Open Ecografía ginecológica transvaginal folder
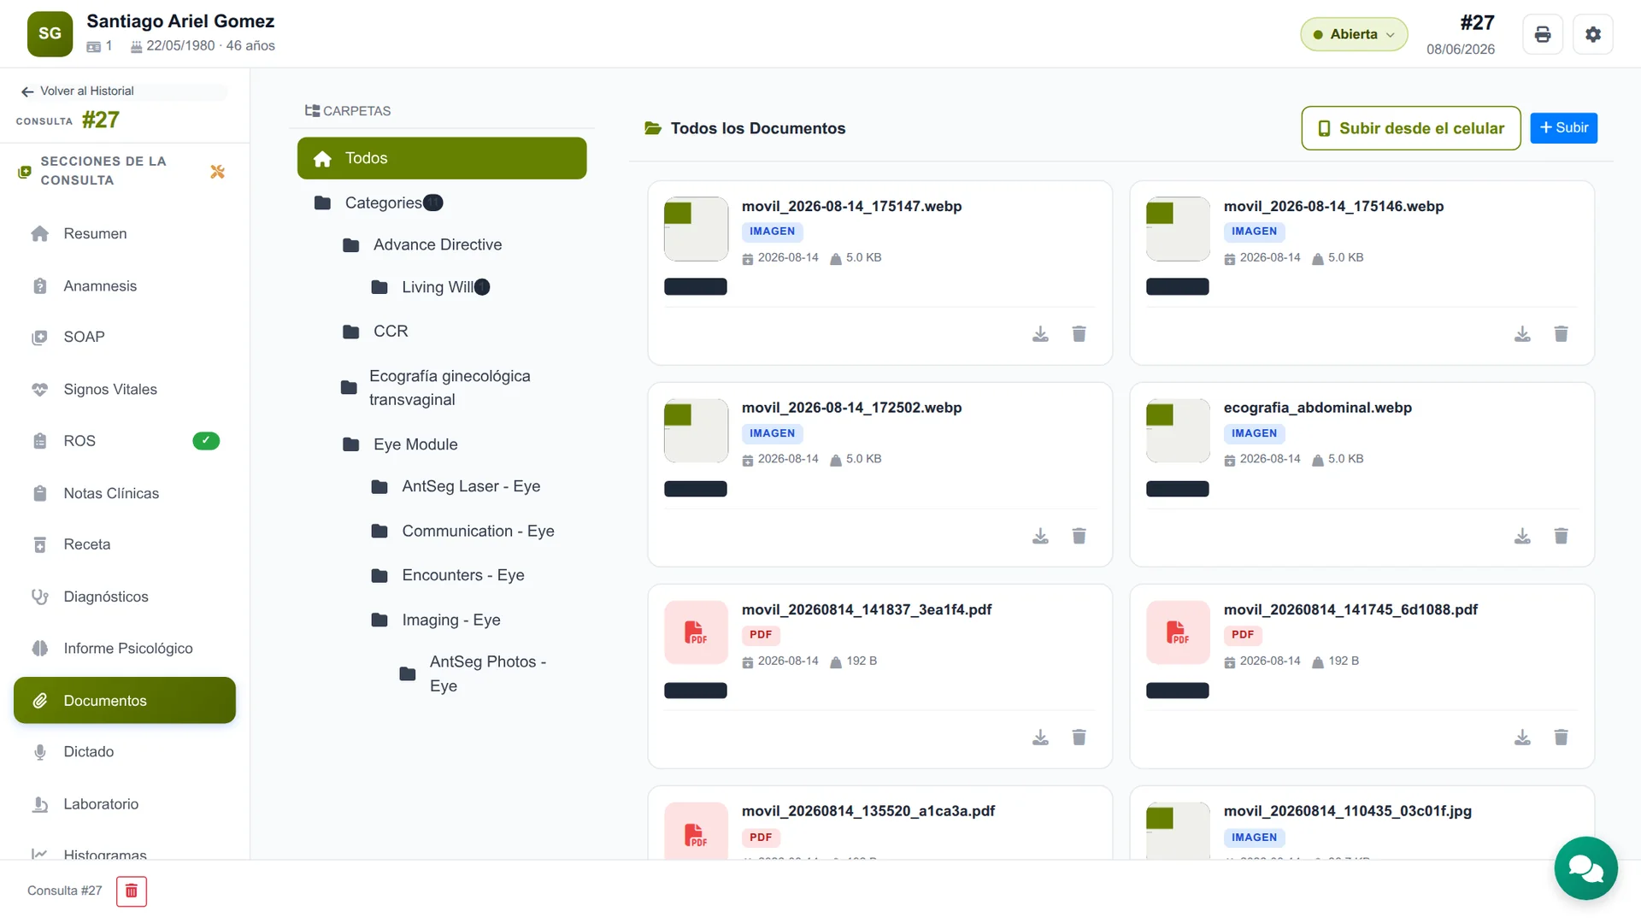The height and width of the screenshot is (923, 1641). pyautogui.click(x=436, y=388)
